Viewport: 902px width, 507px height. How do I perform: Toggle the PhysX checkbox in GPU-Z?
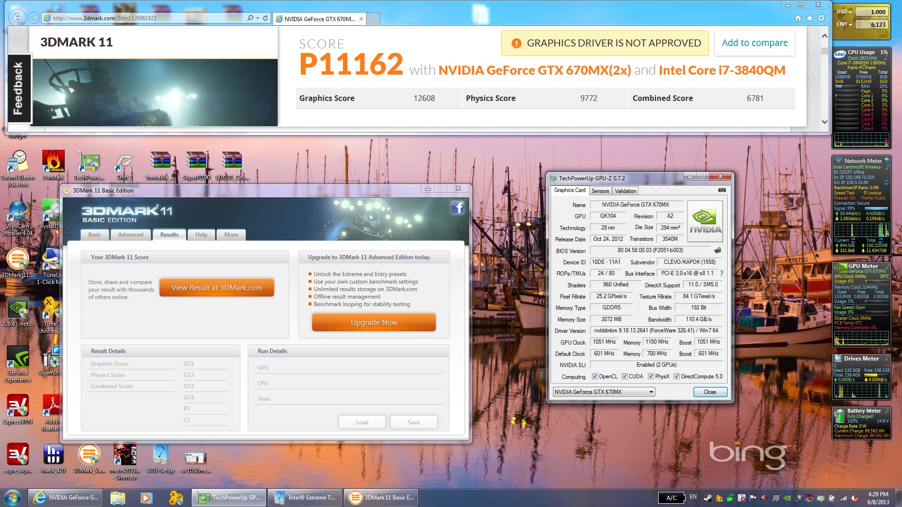[651, 376]
